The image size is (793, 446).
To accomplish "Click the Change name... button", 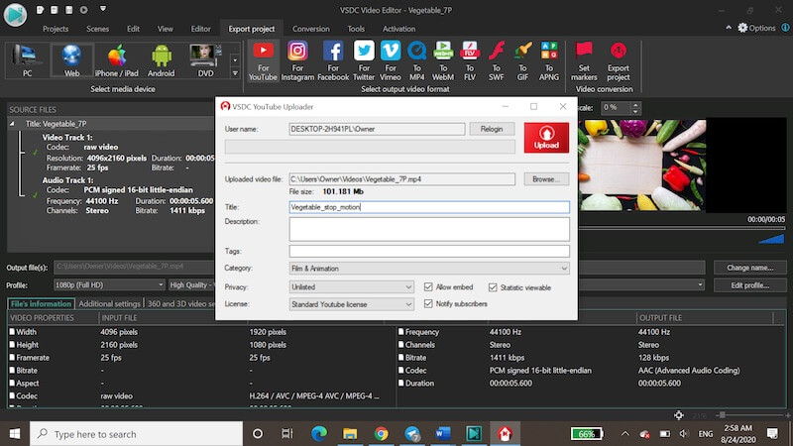I will [x=749, y=268].
